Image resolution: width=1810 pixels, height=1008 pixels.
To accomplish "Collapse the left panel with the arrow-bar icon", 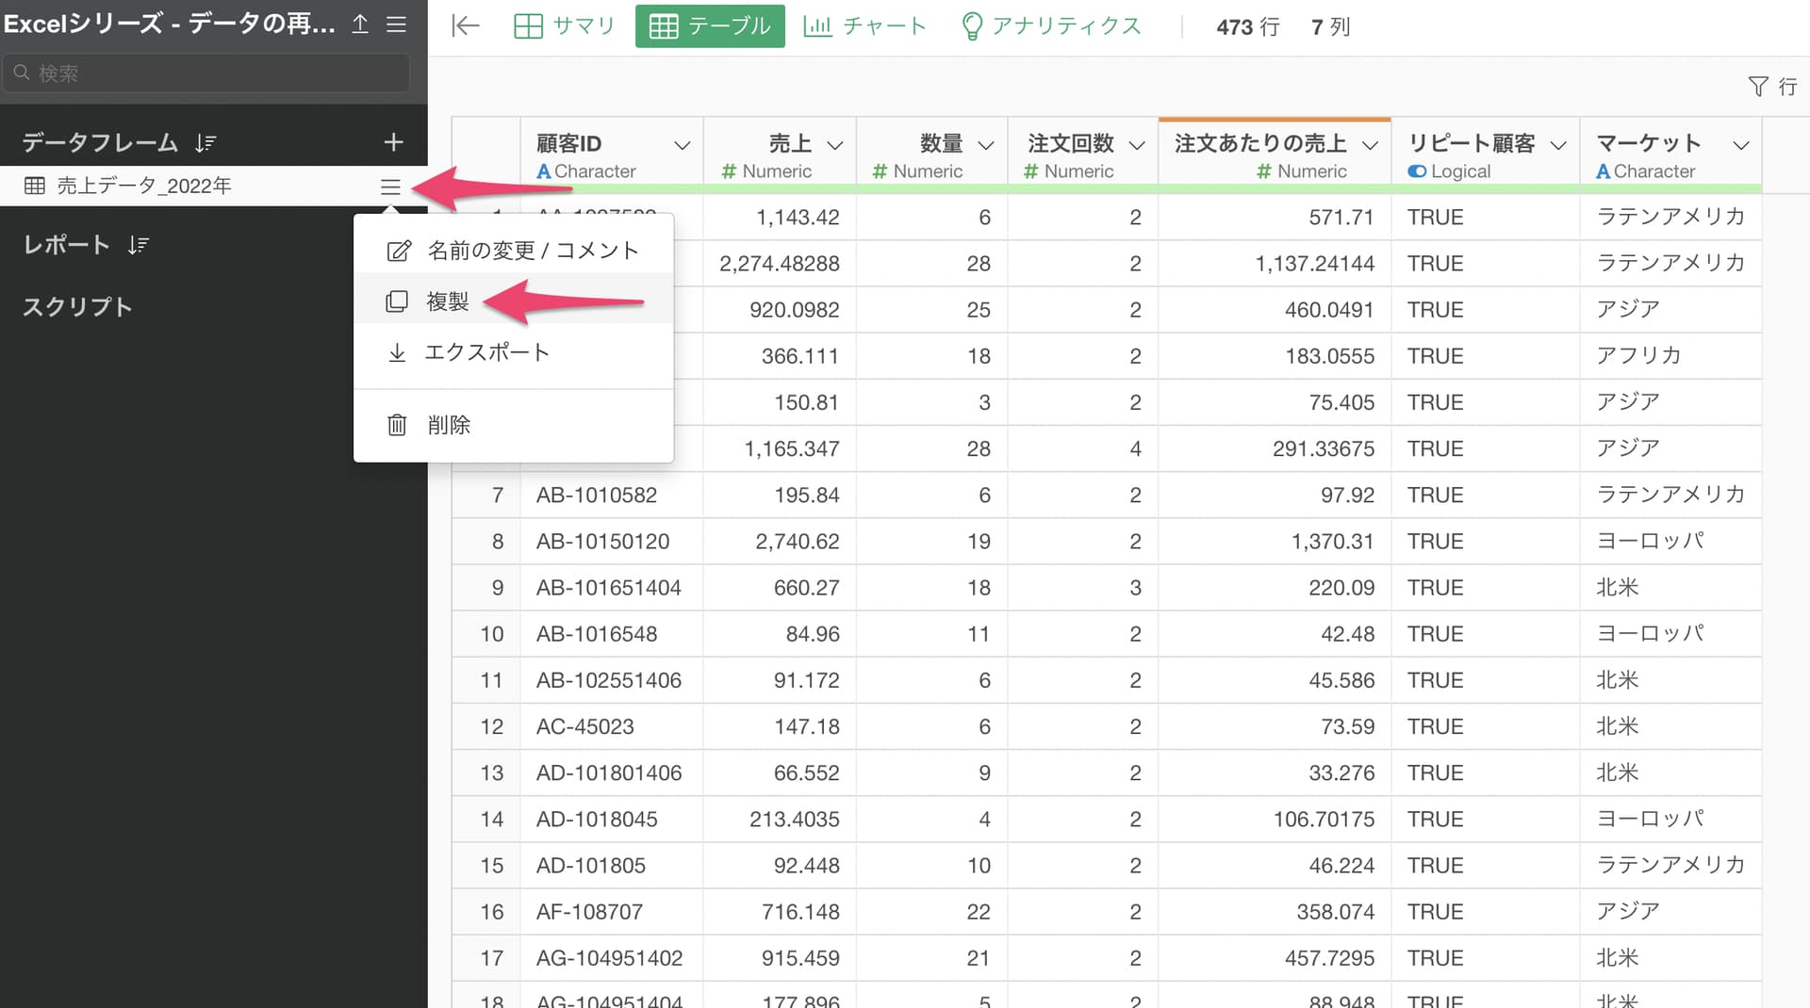I will pyautogui.click(x=466, y=26).
